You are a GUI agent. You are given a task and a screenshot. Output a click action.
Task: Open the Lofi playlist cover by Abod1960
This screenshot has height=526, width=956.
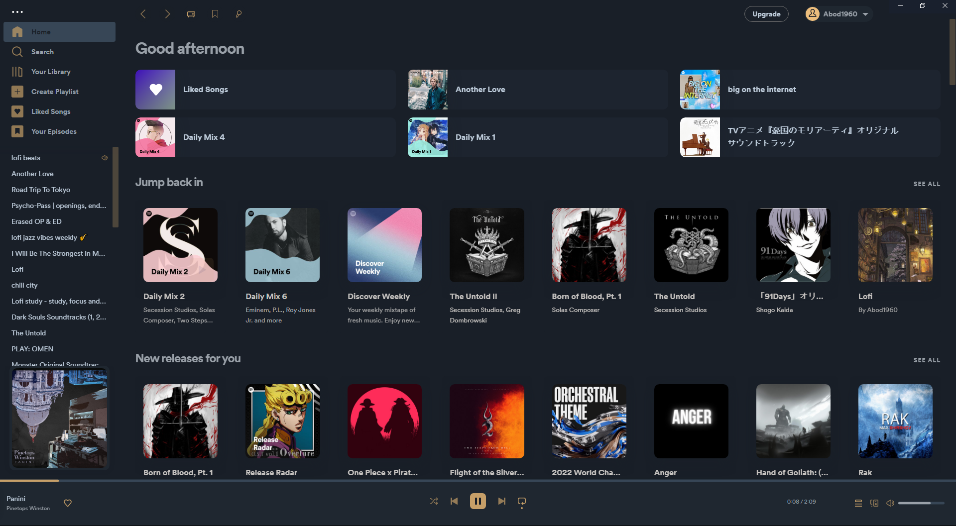[895, 245]
